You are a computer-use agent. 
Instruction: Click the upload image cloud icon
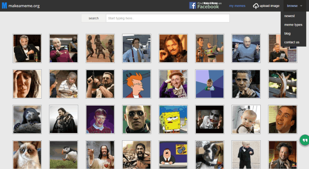click(x=256, y=6)
